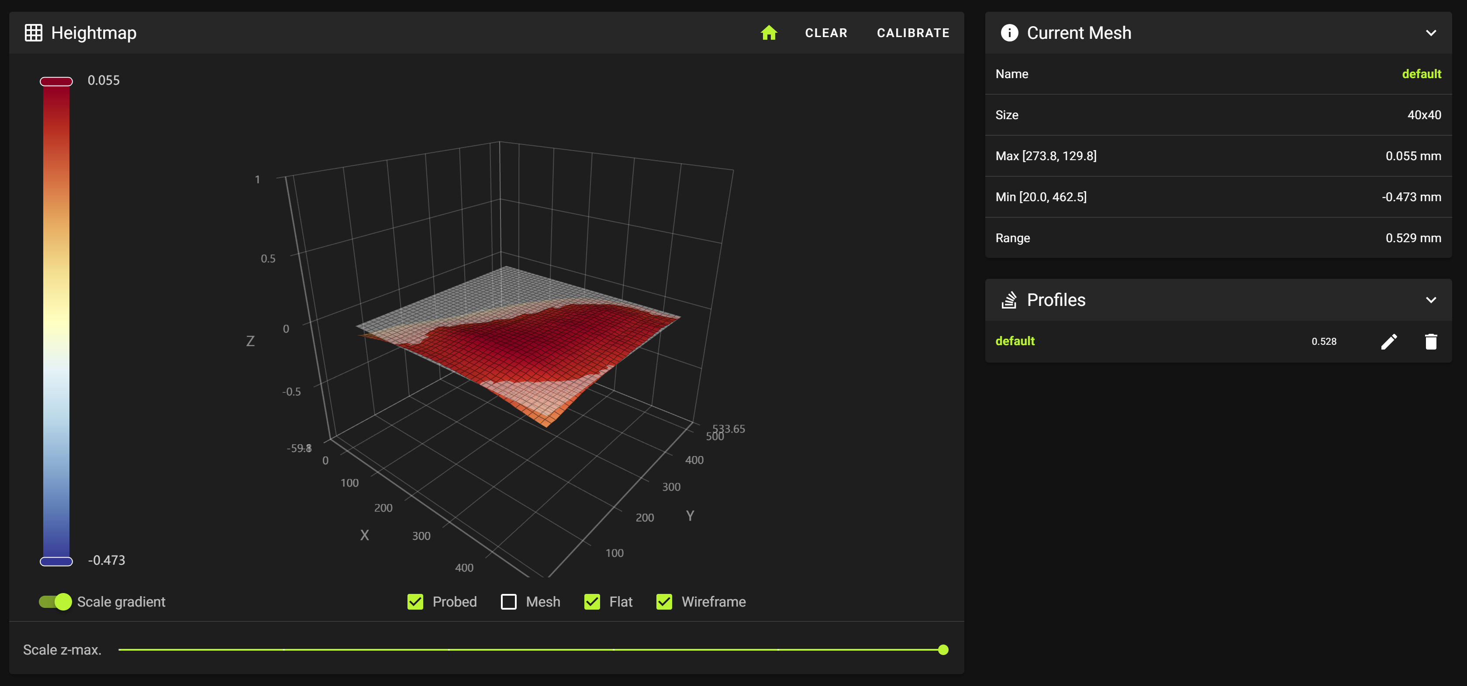Delete the default profile with trash icon

[1431, 341]
